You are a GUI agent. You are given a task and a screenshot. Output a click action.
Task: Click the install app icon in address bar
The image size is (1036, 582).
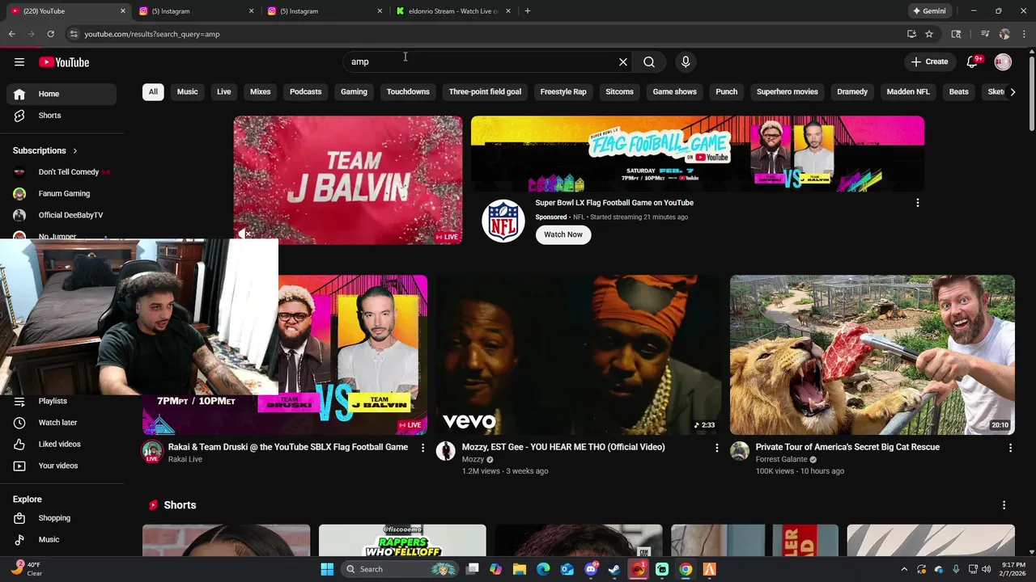(911, 34)
